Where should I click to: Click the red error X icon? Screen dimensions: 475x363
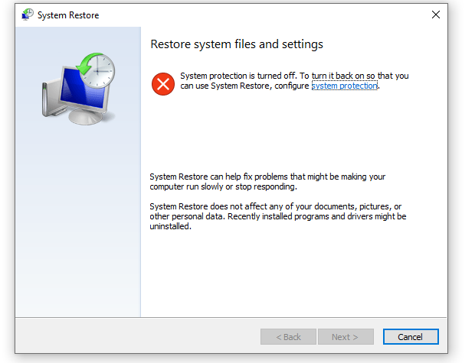click(163, 84)
